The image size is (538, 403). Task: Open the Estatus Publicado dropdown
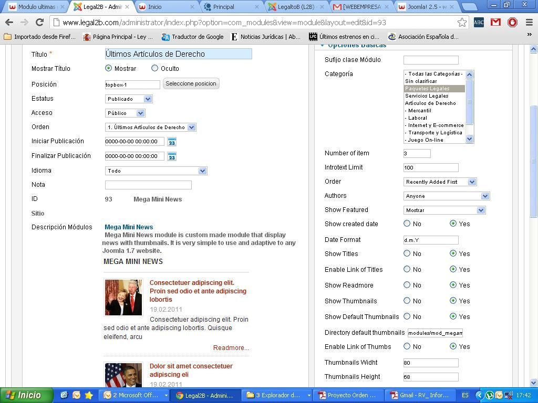(x=129, y=99)
